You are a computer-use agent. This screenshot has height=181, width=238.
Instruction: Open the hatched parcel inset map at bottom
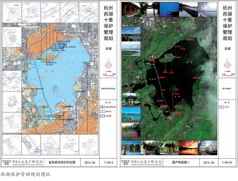tap(31, 145)
